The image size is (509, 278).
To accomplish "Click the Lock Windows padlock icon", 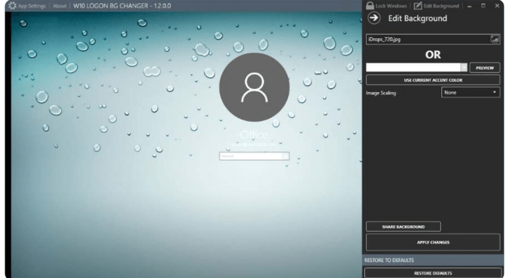I will click(x=370, y=6).
